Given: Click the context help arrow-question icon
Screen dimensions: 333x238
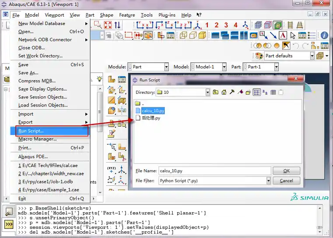Looking at the screenshot, I should tap(199, 15).
